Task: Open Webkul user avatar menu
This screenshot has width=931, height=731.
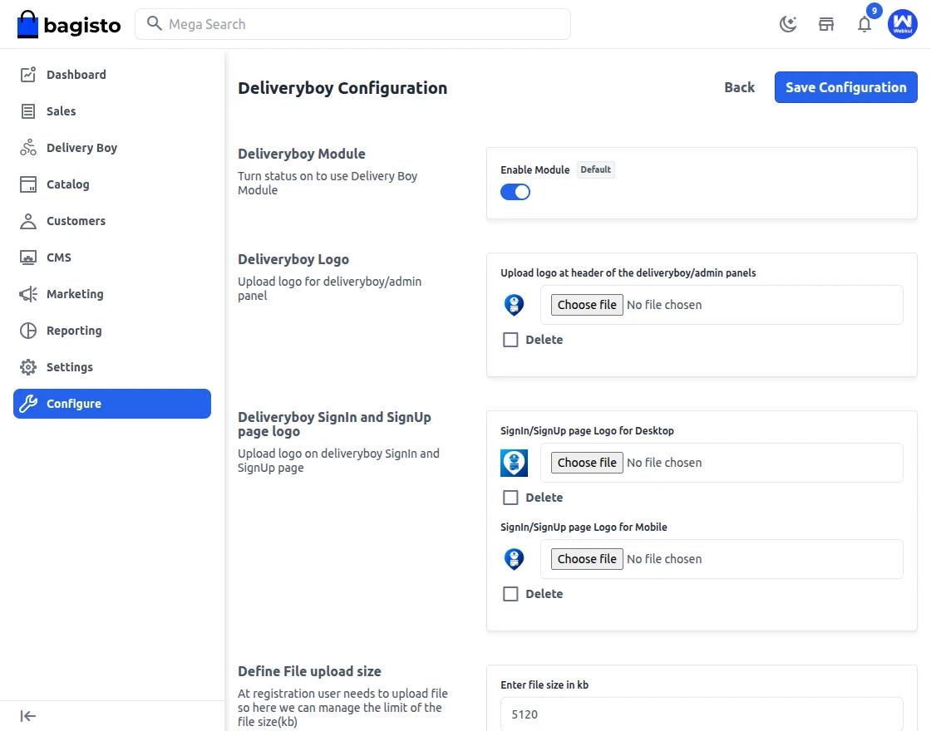Action: click(x=902, y=24)
